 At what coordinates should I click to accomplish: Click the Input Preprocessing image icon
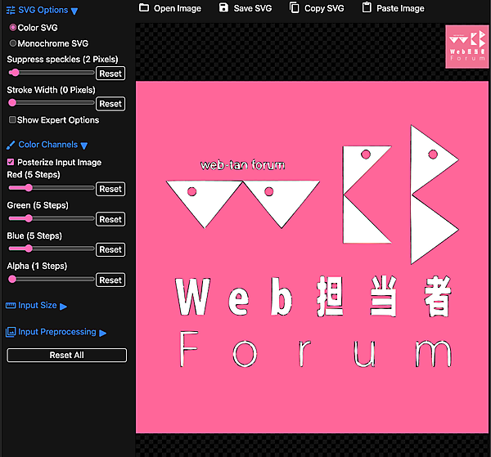(11, 333)
